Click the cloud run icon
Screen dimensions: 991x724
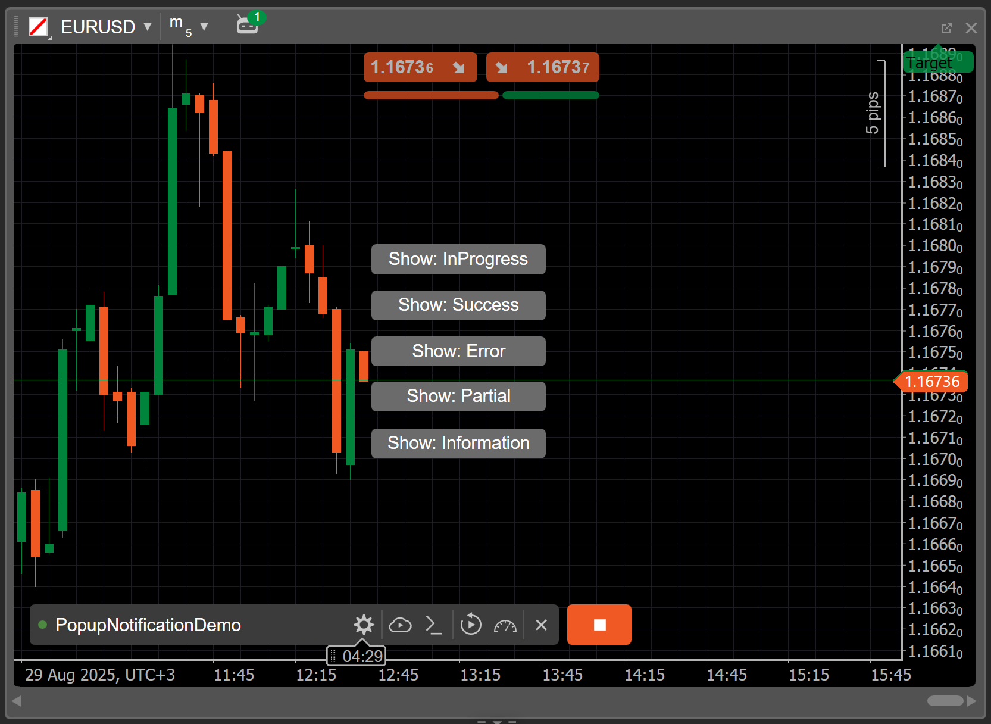point(400,625)
